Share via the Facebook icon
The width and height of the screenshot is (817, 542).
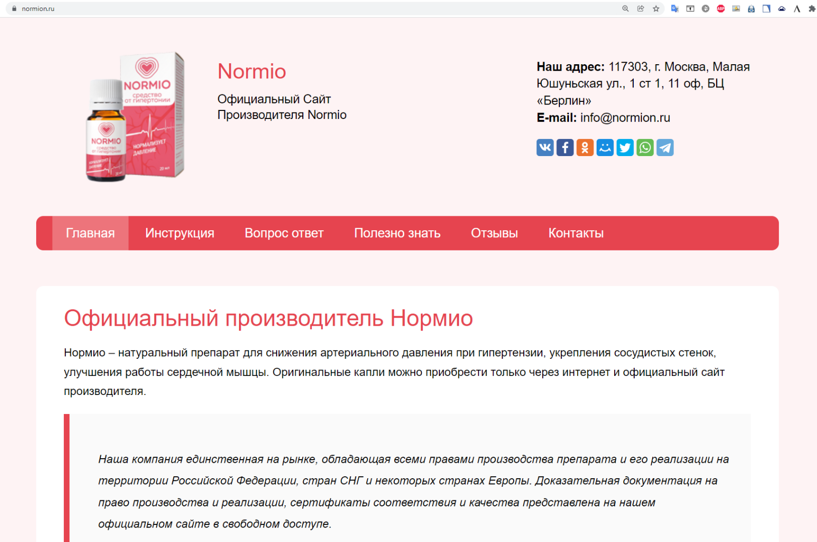tap(565, 148)
